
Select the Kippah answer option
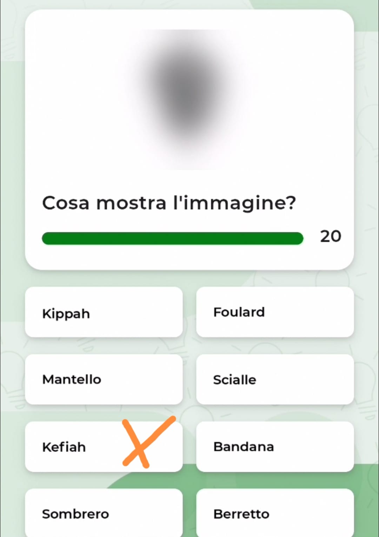tap(104, 312)
